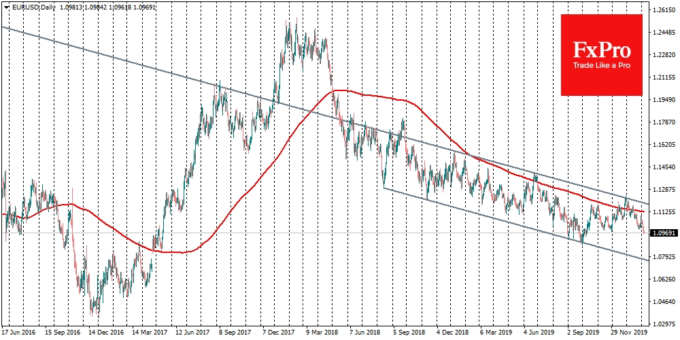Click the 7 Jun 2018 date label
Viewport: 680px width, 340px height.
(367, 333)
